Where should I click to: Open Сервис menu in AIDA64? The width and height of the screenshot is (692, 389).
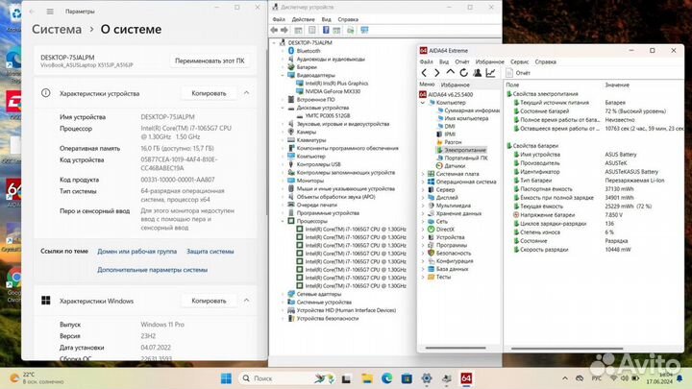[519, 61]
